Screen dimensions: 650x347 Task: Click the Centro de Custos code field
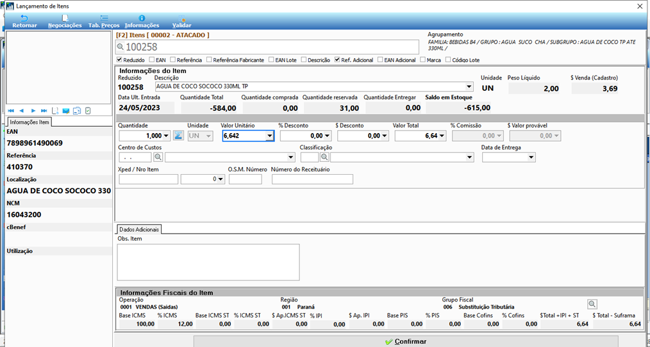pyautogui.click(x=135, y=157)
